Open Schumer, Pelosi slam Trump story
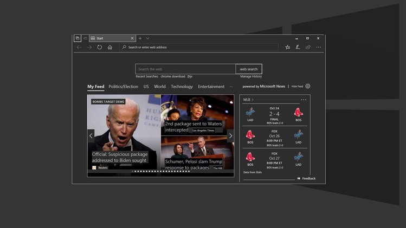The image size is (406, 228). click(x=194, y=164)
